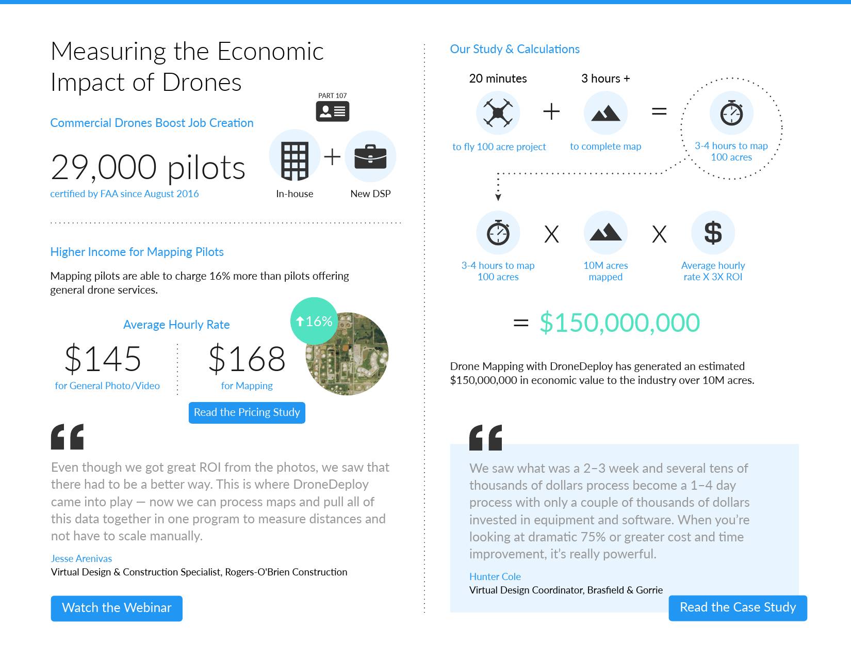Screen dimensions: 851x658
Task: Click the Higher Income for Mapping Pilots heading
Action: pos(137,252)
